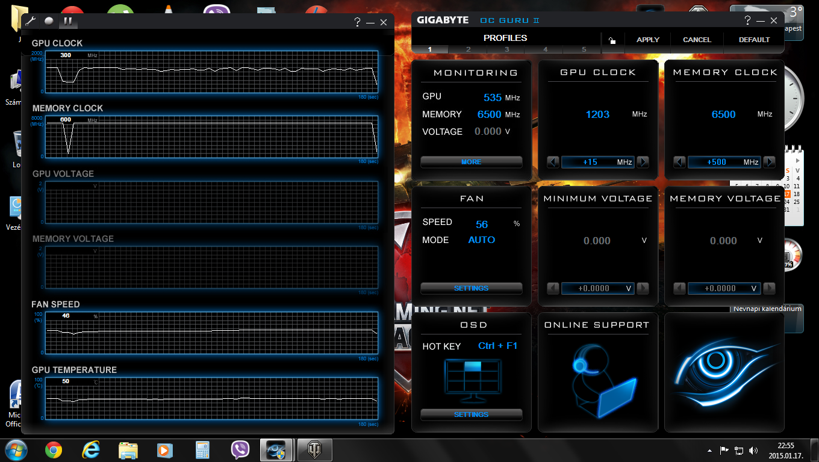
Task: Open monitoring settings wrench icon
Action: point(31,21)
